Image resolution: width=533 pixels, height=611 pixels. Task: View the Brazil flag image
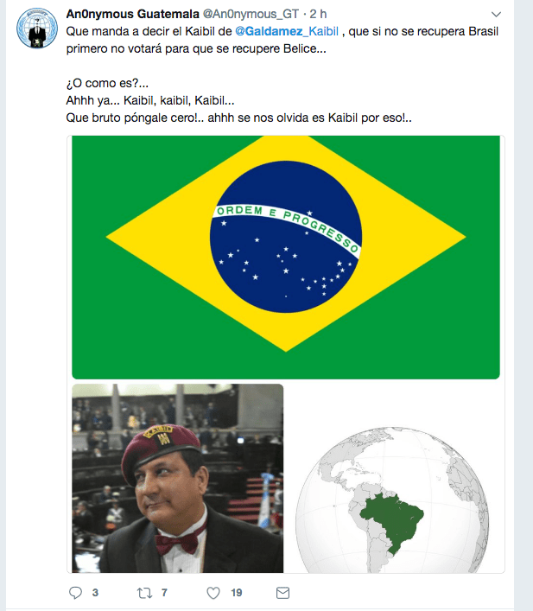(286, 258)
